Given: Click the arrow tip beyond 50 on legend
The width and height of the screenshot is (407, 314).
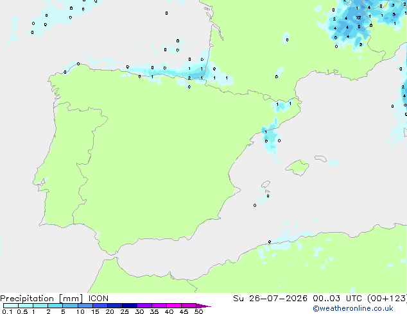Looking at the screenshot, I should pyautogui.click(x=205, y=306).
